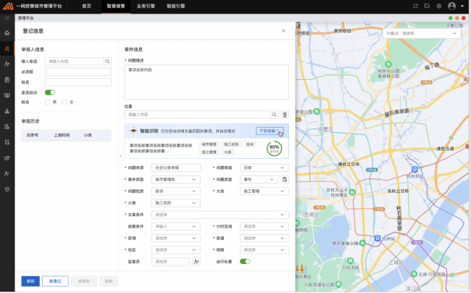Click the home icon in left sidebar

pyautogui.click(x=7, y=33)
